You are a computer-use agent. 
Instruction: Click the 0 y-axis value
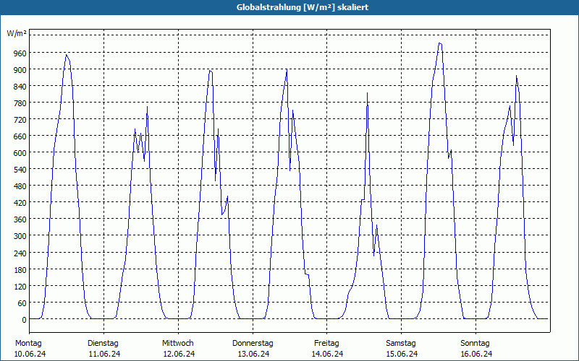pos(24,321)
